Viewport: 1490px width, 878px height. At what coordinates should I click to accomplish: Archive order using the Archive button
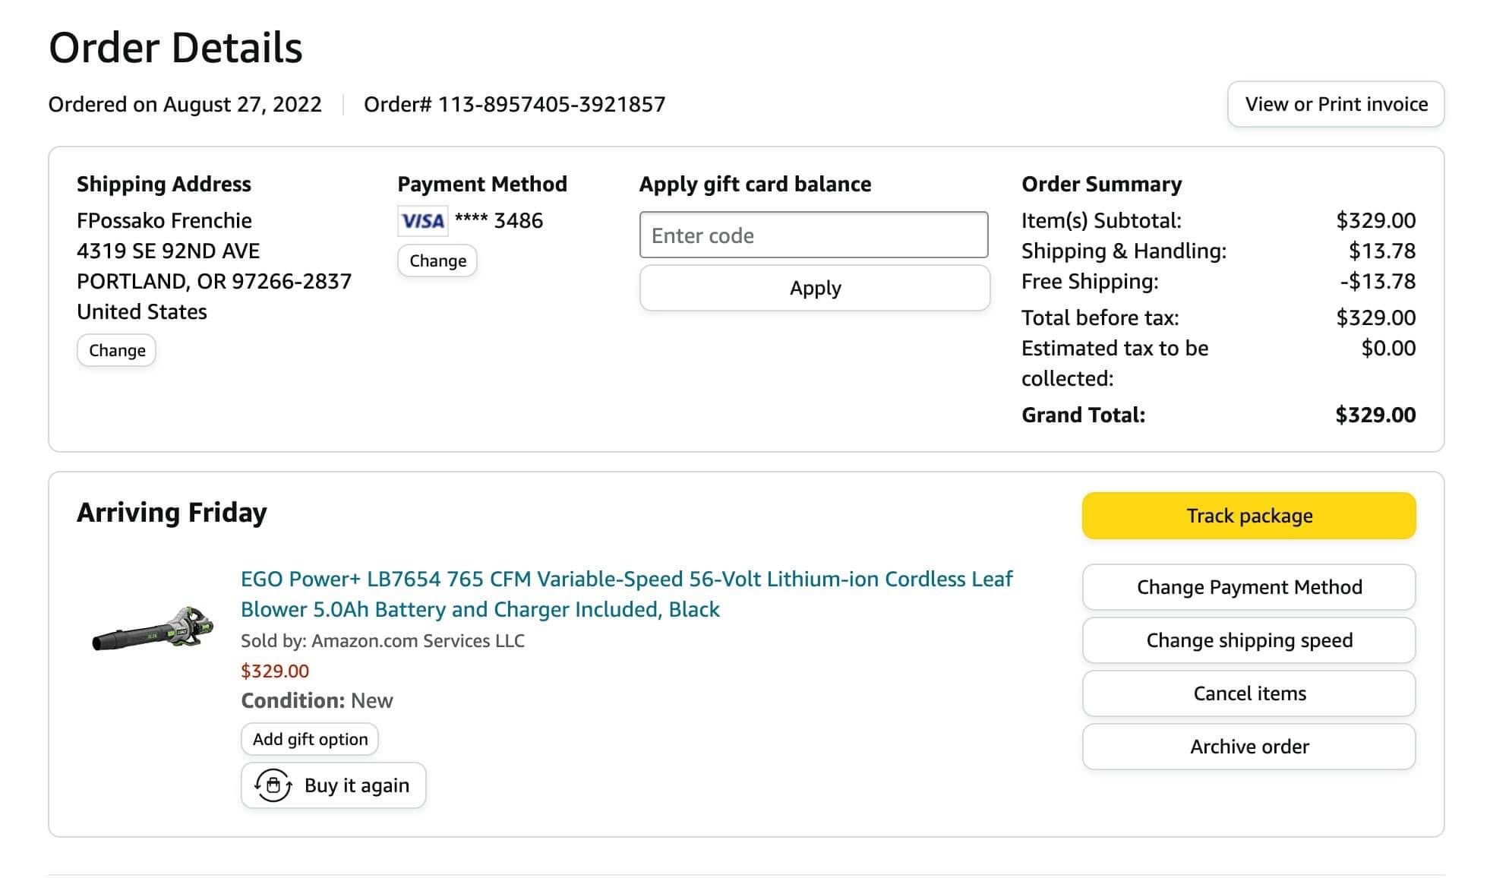(1249, 747)
